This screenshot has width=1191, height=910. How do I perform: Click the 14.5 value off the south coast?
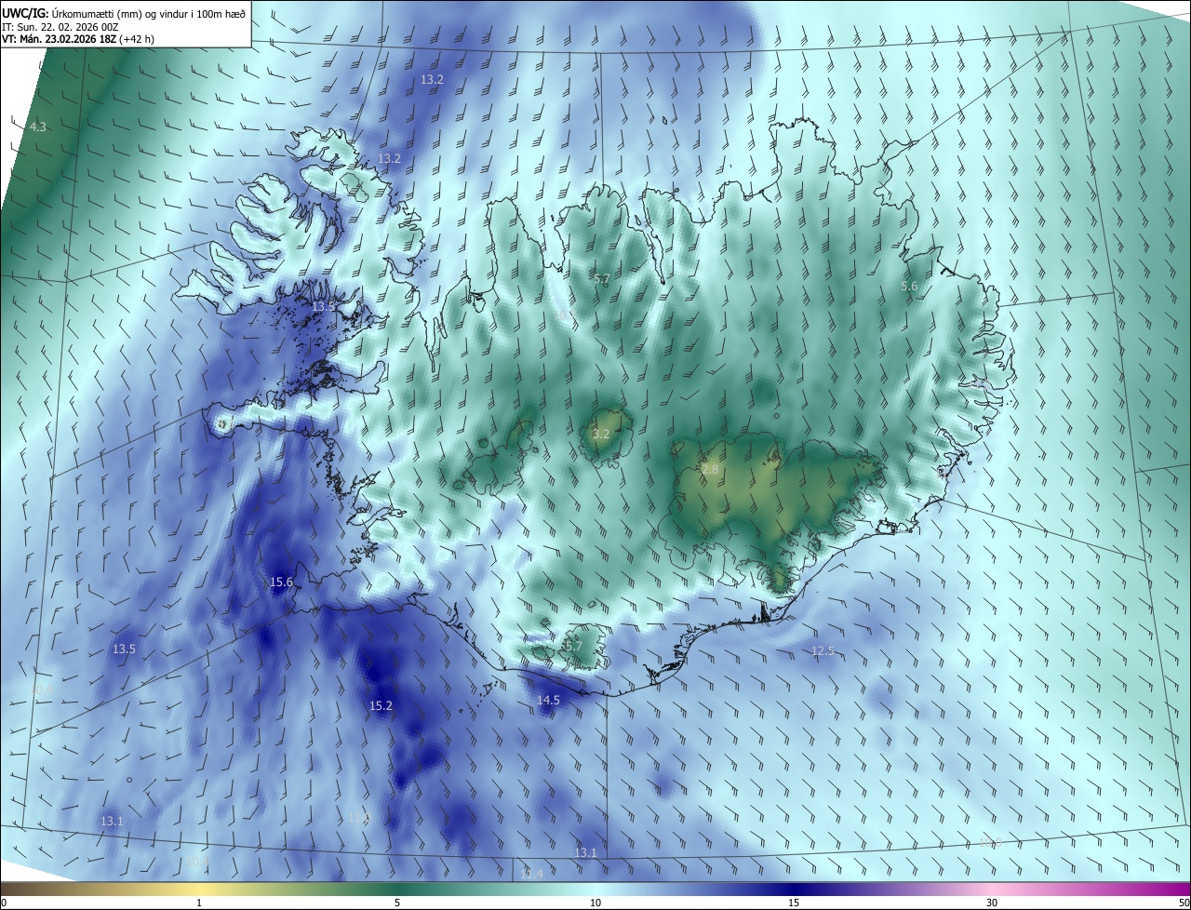(548, 700)
